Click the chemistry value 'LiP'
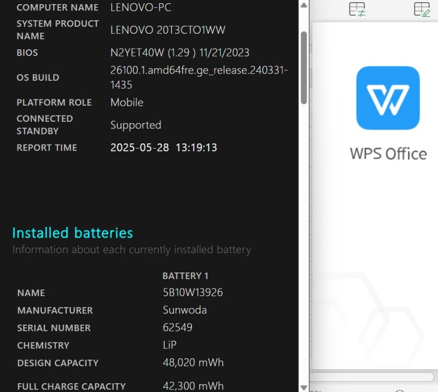This screenshot has width=438, height=392. click(x=170, y=345)
